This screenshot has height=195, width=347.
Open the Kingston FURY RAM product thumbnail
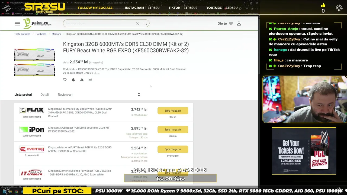tap(34, 62)
